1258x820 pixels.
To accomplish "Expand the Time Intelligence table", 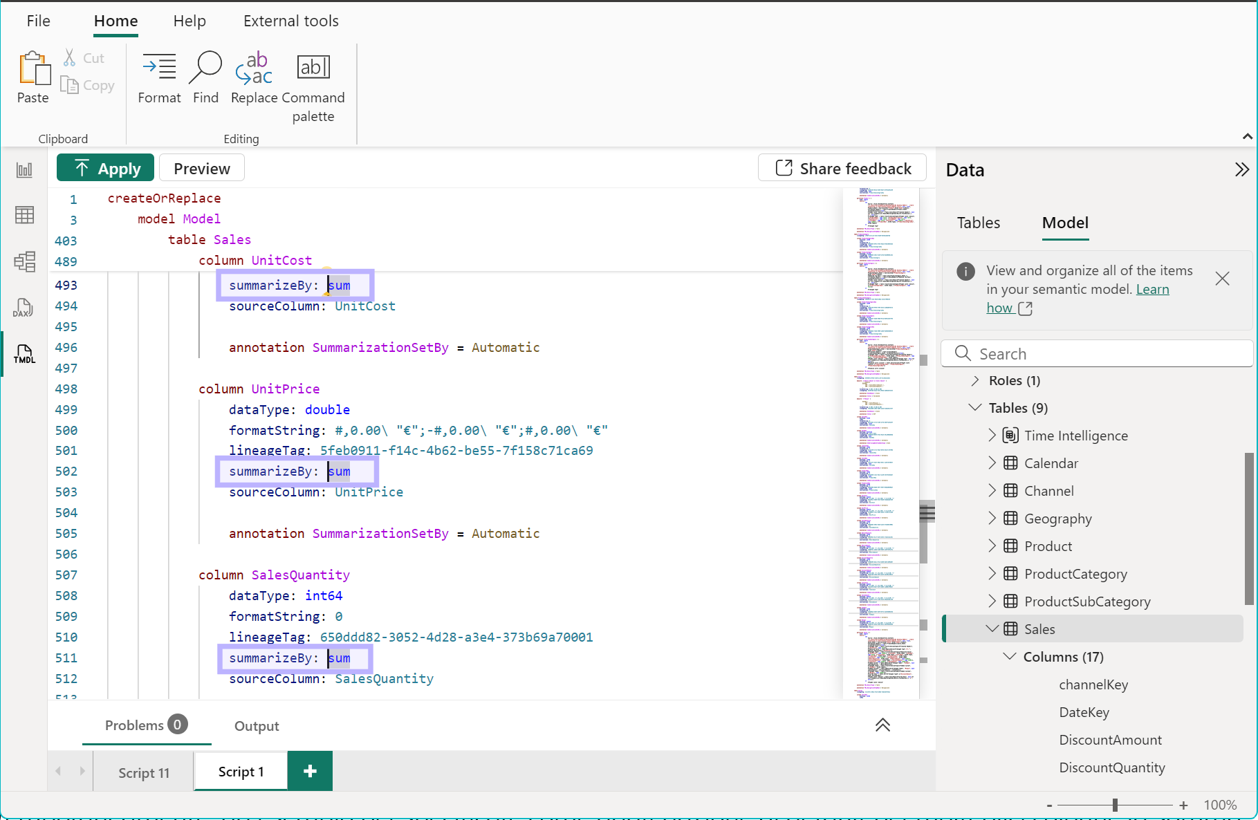I will coord(992,436).
